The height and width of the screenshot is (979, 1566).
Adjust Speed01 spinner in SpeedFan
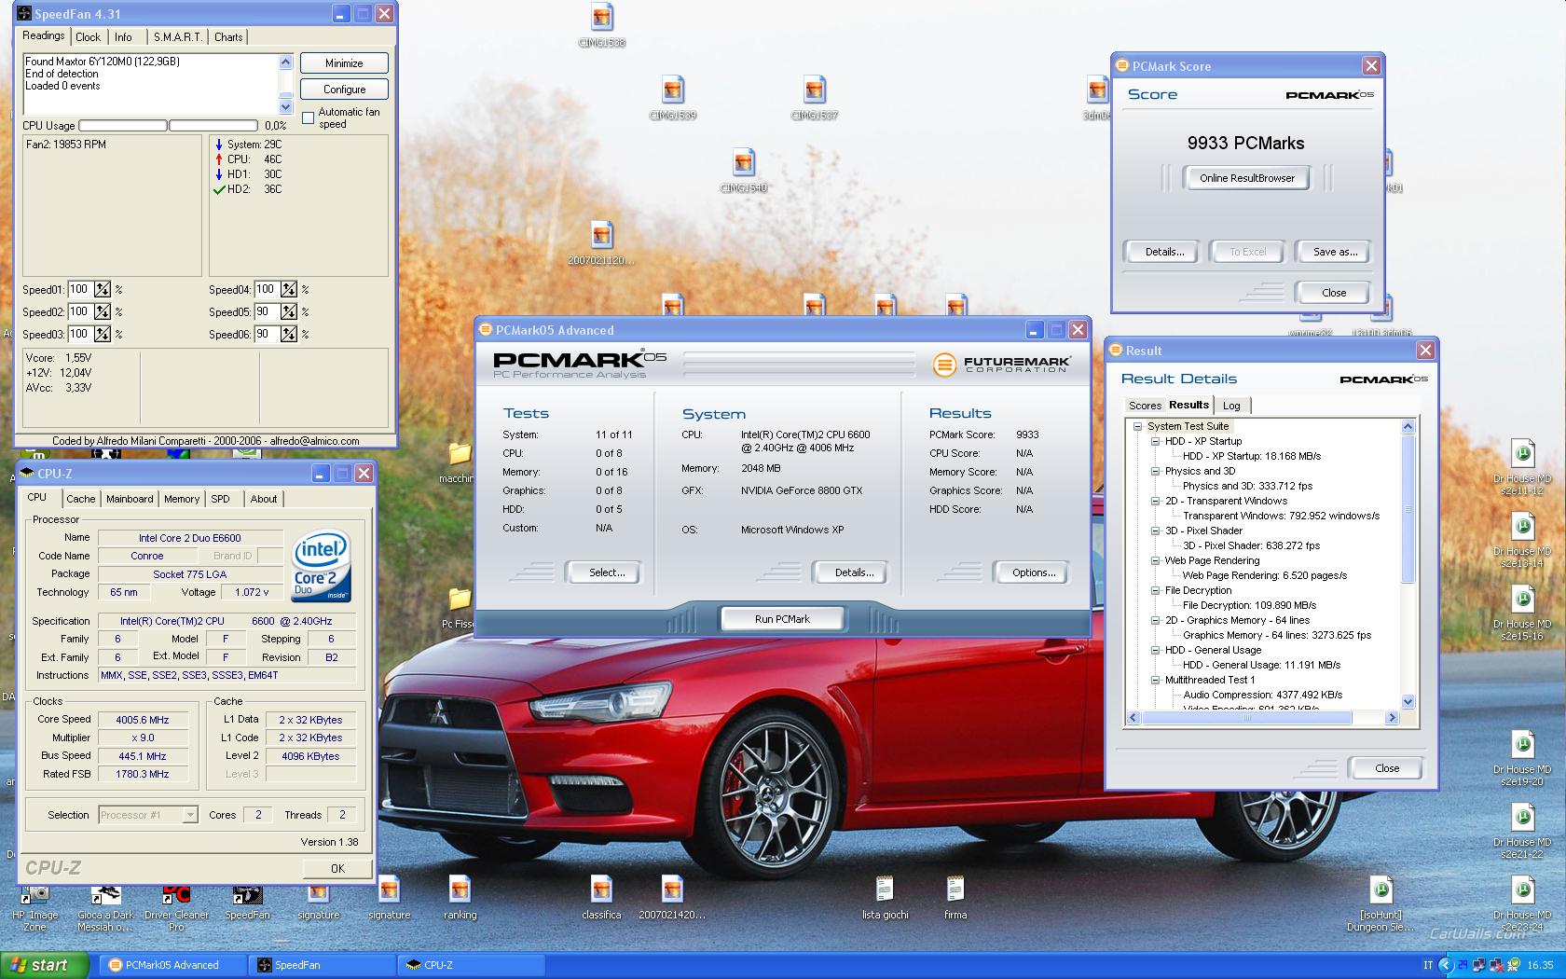pos(103,289)
